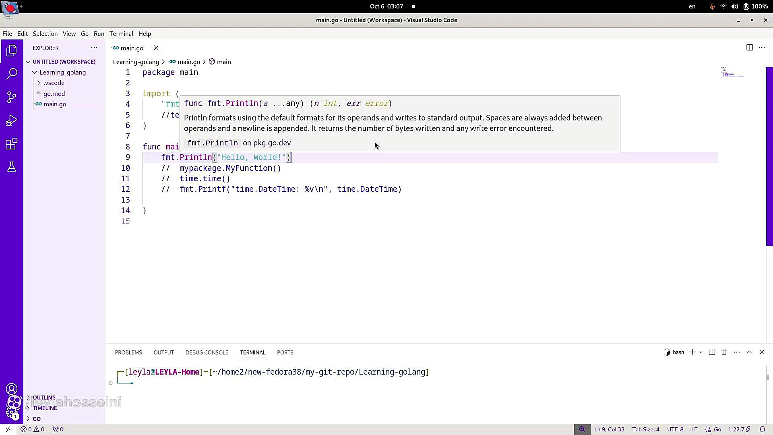Open the Run menu

pos(99,34)
